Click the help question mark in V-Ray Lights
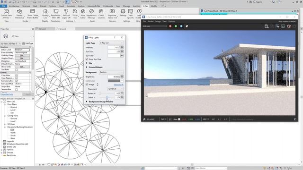Screen dimensions: 303x170 tap(115, 37)
